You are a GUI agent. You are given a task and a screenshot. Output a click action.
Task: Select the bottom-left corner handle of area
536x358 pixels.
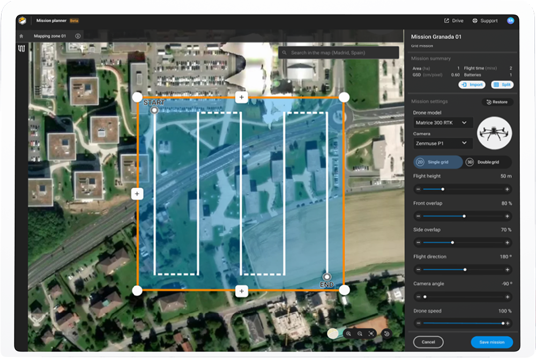coord(137,291)
